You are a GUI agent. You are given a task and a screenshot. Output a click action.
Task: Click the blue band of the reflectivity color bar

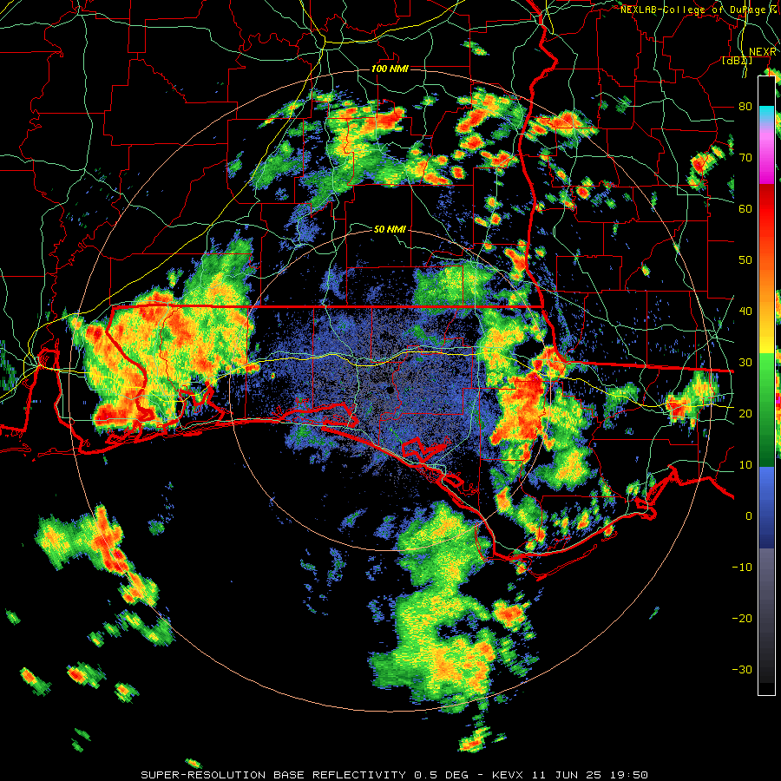click(766, 508)
